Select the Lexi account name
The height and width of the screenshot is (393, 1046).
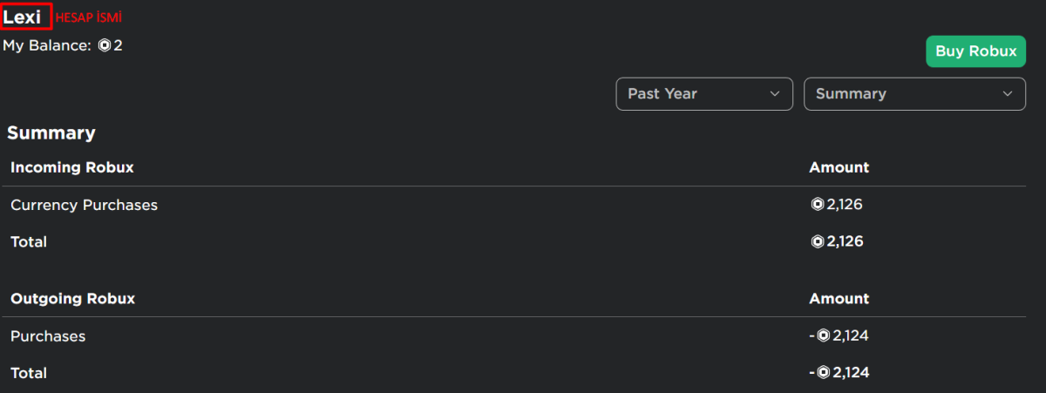click(x=23, y=17)
